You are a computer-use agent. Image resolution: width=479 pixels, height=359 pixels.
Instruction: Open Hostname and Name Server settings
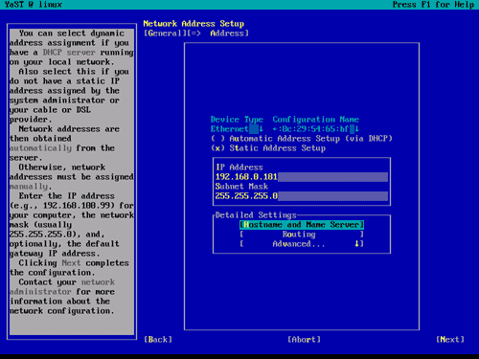pos(302,225)
